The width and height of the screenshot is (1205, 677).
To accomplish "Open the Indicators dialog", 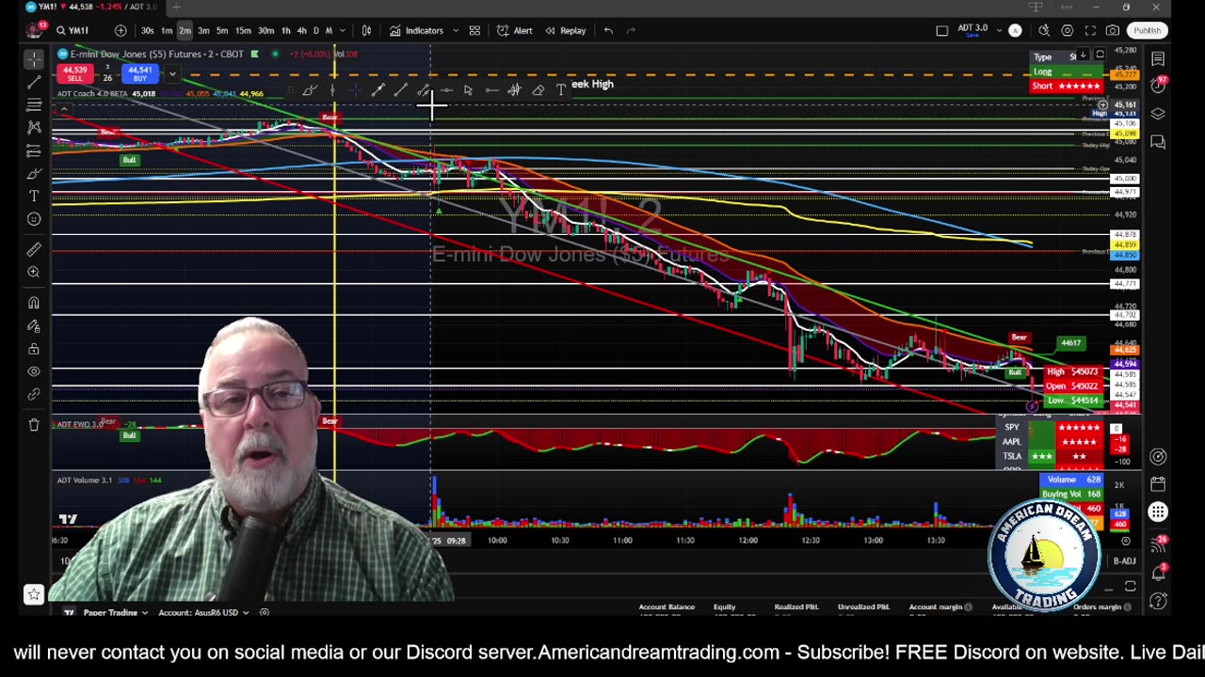I will click(x=417, y=30).
